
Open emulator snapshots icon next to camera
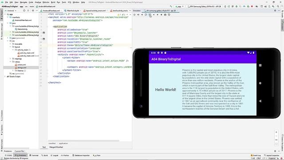[169, 15]
